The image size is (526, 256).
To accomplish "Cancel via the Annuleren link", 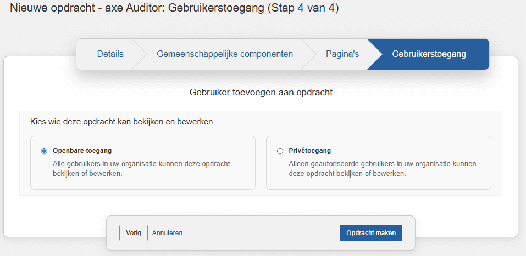I will [x=167, y=233].
